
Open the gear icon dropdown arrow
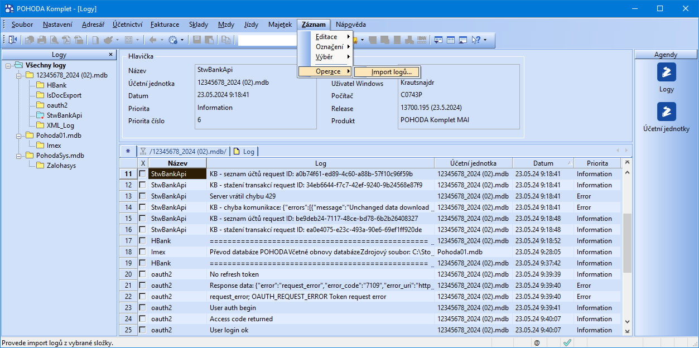(182, 40)
